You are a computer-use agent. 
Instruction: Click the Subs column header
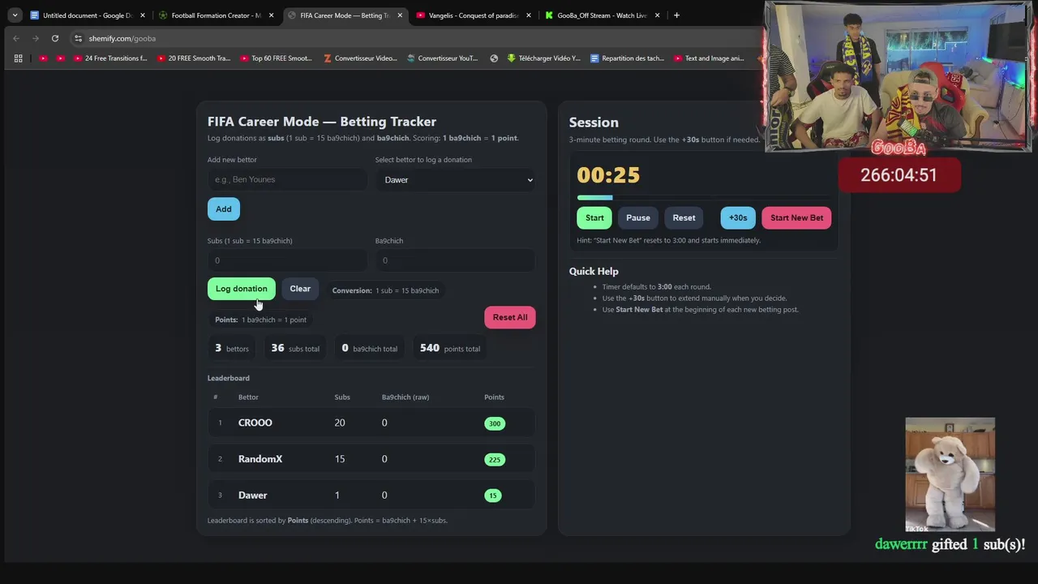342,397
